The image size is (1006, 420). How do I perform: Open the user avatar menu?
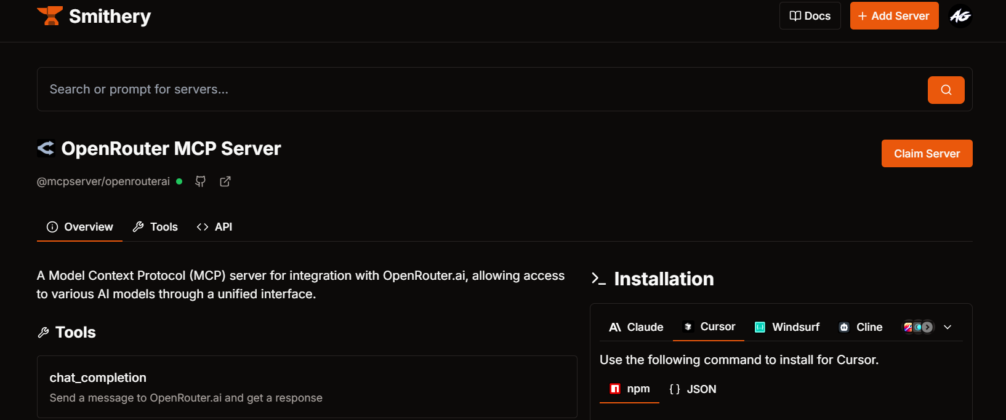tap(960, 16)
